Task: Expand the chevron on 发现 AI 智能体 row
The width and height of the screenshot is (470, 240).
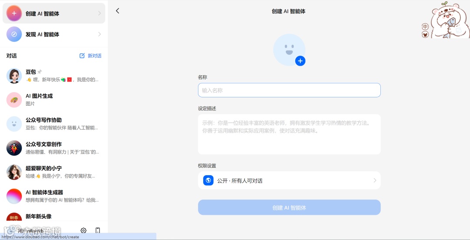Action: tap(100, 34)
